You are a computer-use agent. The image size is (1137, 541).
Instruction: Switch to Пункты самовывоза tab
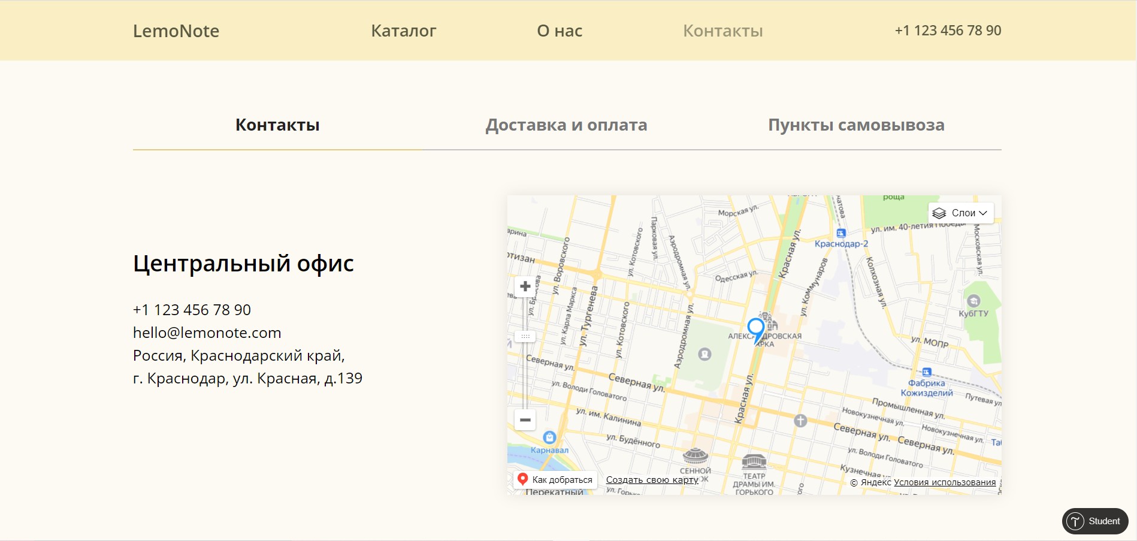click(856, 125)
